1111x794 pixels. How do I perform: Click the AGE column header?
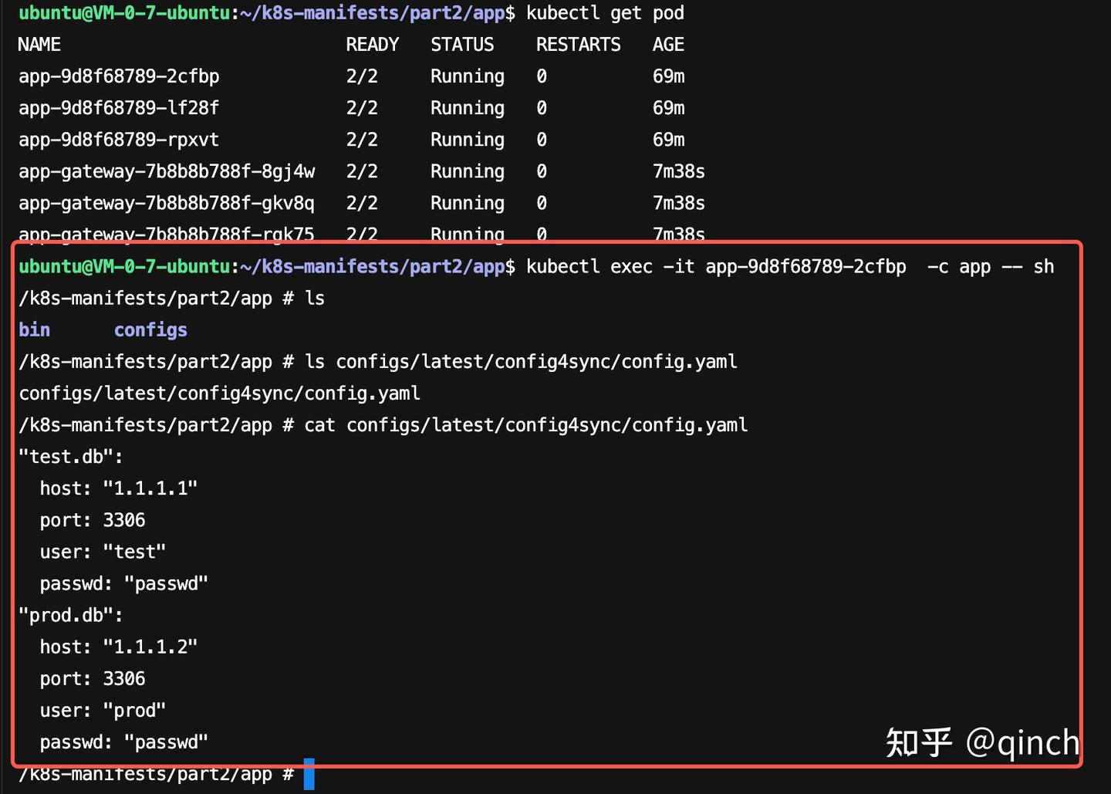click(x=668, y=45)
